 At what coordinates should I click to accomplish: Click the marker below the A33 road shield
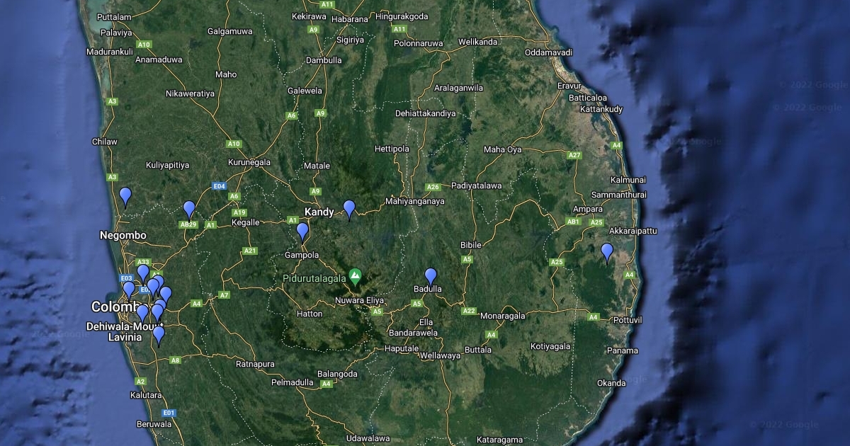coord(143,272)
